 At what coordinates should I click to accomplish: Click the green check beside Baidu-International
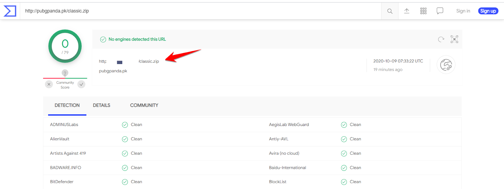click(344, 168)
